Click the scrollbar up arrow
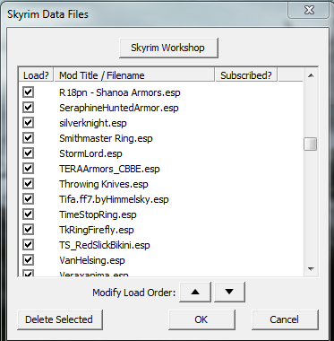This screenshot has height=341, width=334. (311, 75)
